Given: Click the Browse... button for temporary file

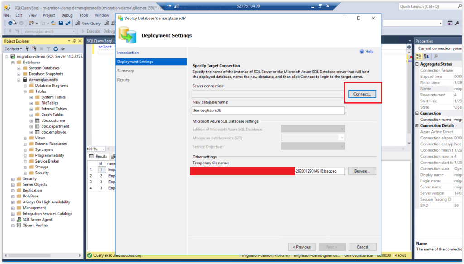Looking at the screenshot, I should pyautogui.click(x=362, y=171).
